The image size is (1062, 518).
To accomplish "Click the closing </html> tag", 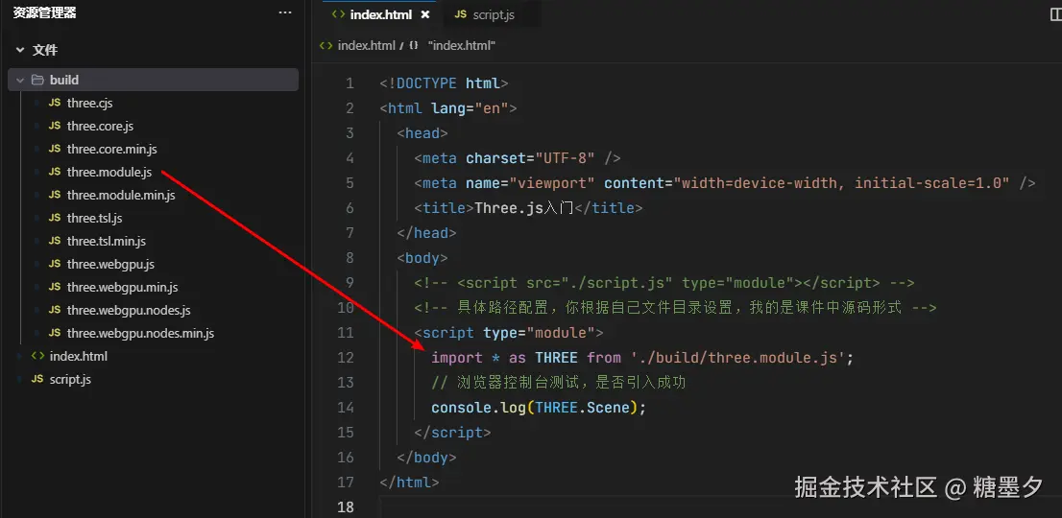I will [x=409, y=483].
